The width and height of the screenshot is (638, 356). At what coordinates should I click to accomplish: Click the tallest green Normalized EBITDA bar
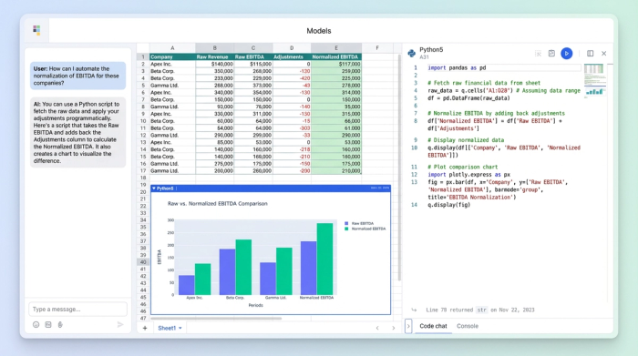[324, 259]
